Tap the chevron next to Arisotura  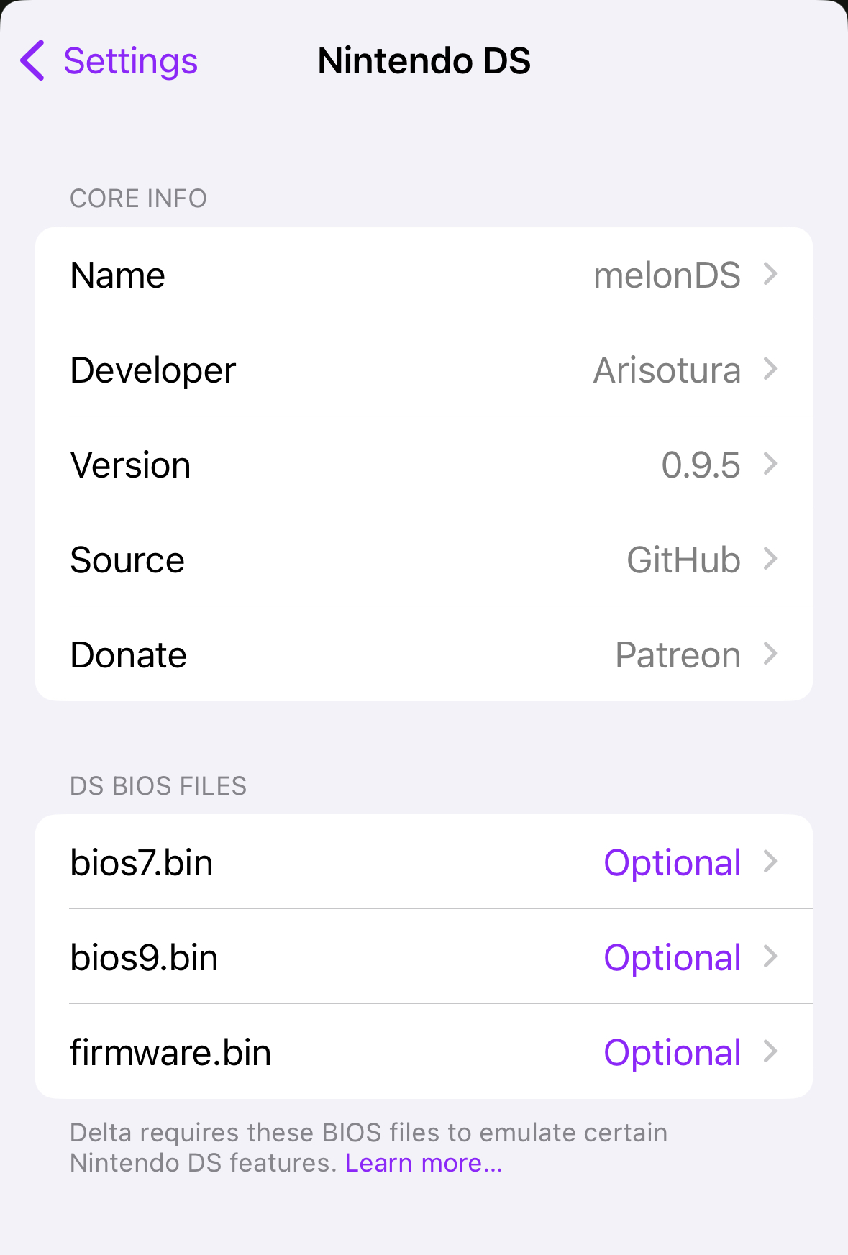(770, 369)
